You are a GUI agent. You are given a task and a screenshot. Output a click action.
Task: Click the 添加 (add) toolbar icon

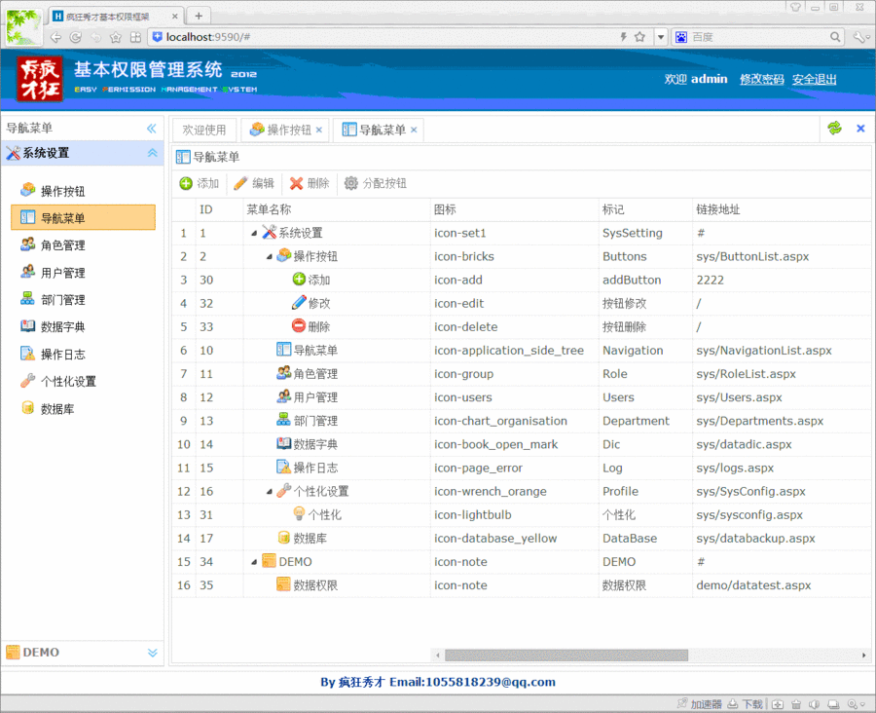click(186, 183)
